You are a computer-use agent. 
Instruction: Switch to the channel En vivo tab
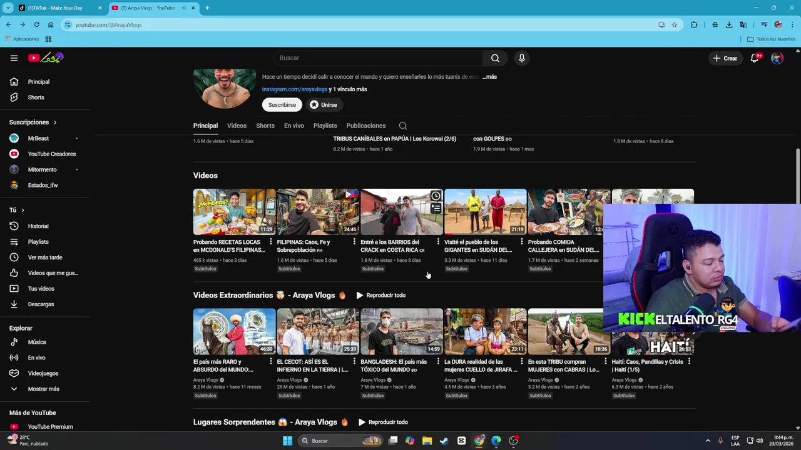(x=294, y=126)
